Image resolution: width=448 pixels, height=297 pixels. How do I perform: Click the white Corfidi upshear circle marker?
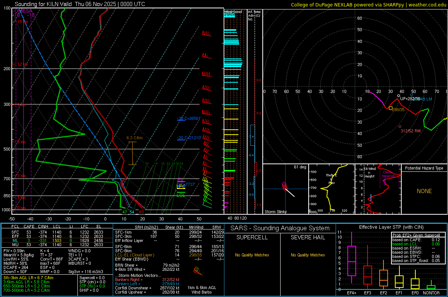(x=399, y=96)
